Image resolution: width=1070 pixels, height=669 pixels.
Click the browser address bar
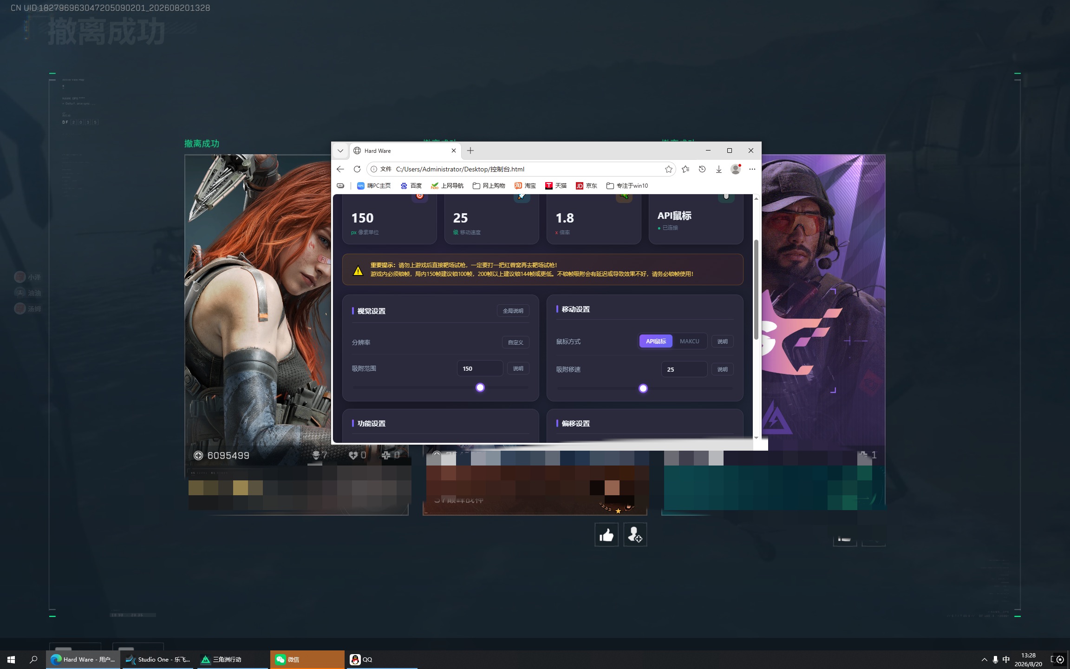[x=520, y=169]
